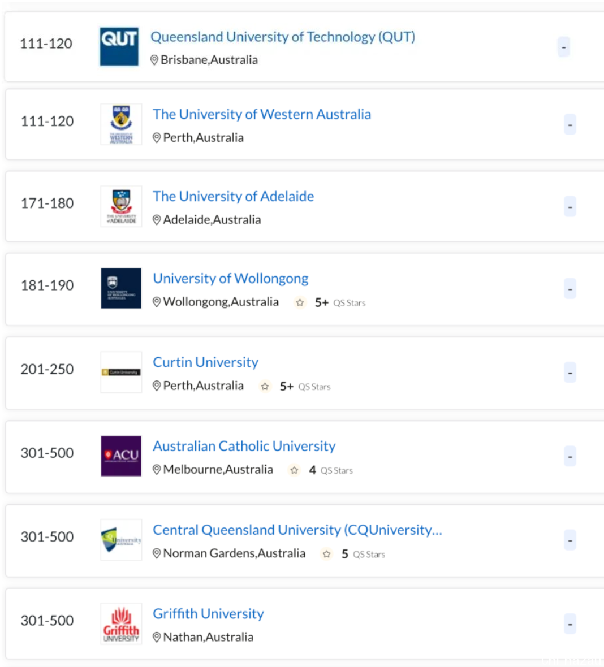Click the location pin next to Adelaide,Australia
The height and width of the screenshot is (667, 604).
(x=157, y=220)
